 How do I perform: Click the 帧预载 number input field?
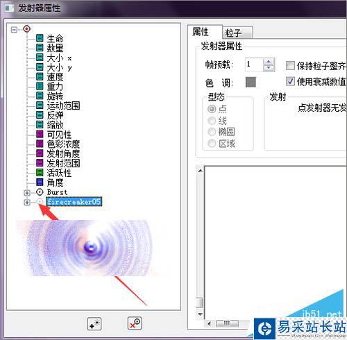[x=254, y=65]
